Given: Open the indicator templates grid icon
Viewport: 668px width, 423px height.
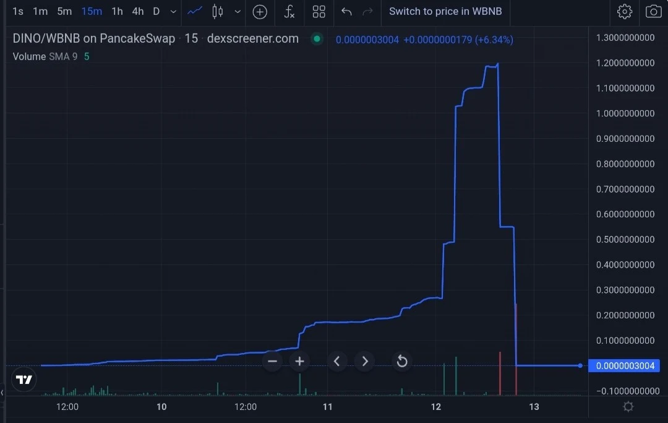Looking at the screenshot, I should click(x=319, y=12).
